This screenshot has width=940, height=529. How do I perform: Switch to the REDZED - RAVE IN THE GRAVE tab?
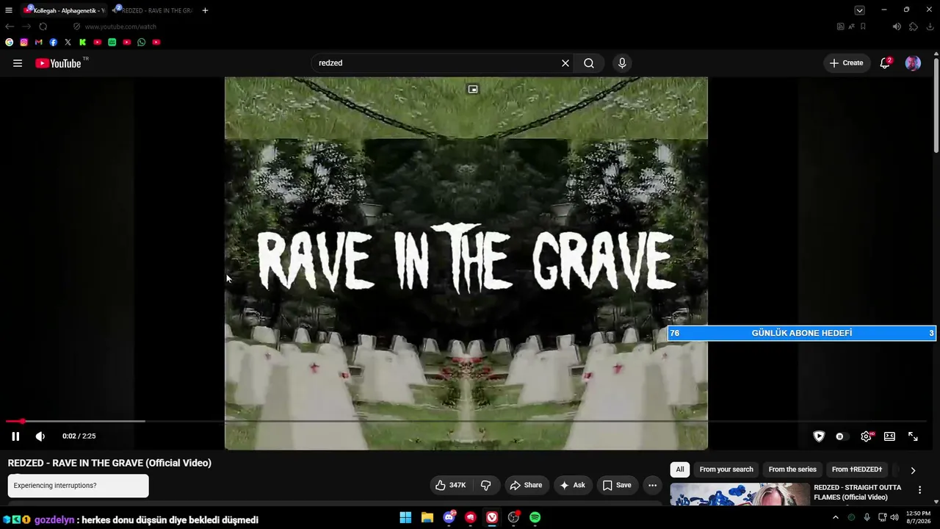[153, 10]
